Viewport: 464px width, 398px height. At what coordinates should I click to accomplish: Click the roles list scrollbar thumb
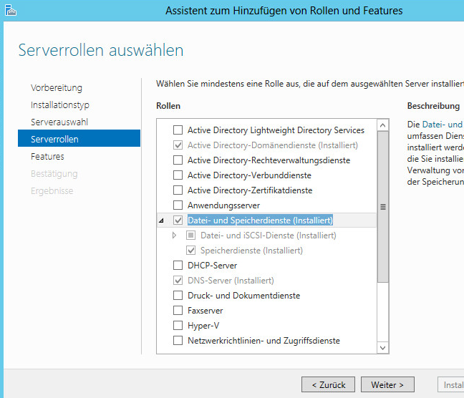point(382,207)
